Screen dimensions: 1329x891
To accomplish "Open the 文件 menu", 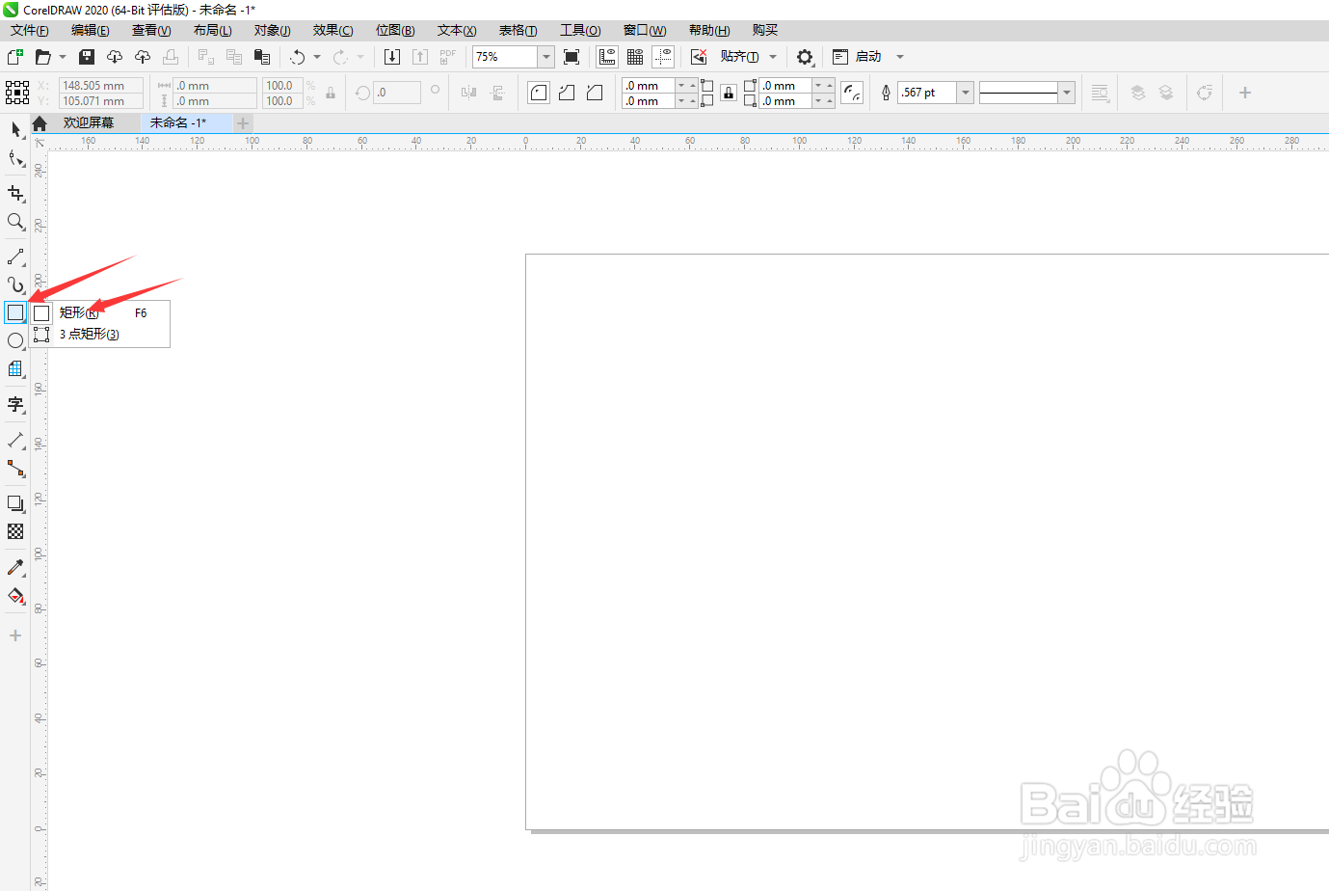I will pos(29,30).
